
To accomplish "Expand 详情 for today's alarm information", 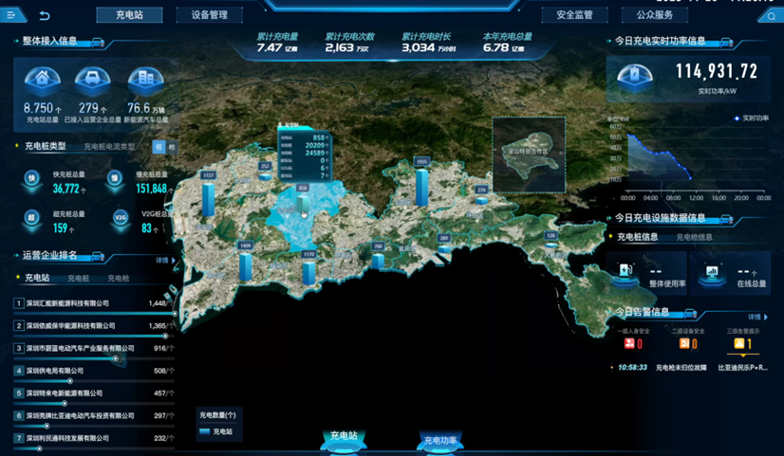I will [x=756, y=317].
